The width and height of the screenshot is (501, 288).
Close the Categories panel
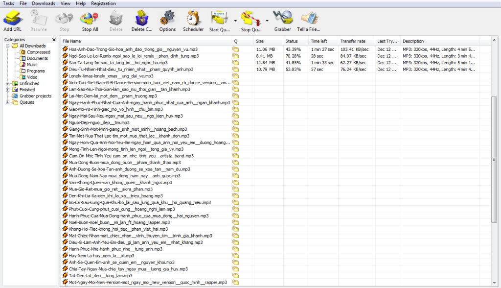point(54,40)
